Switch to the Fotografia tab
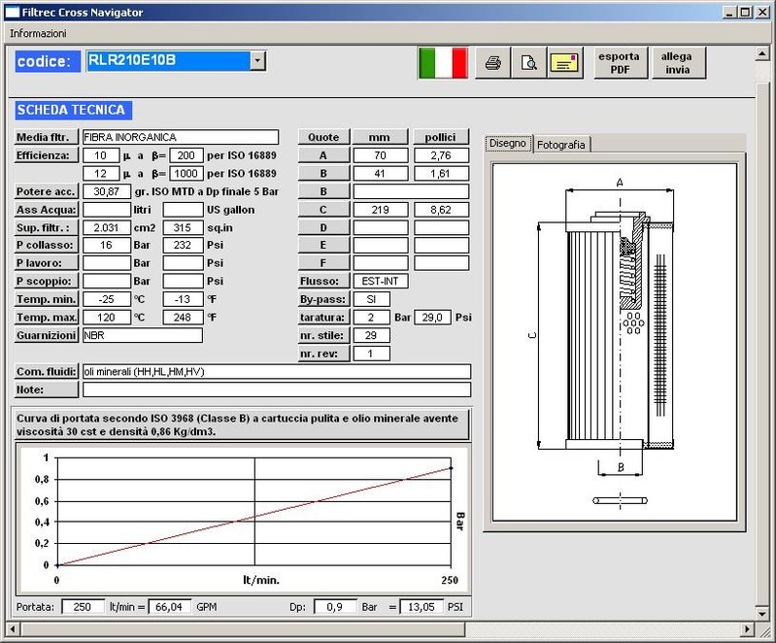 coord(561,145)
